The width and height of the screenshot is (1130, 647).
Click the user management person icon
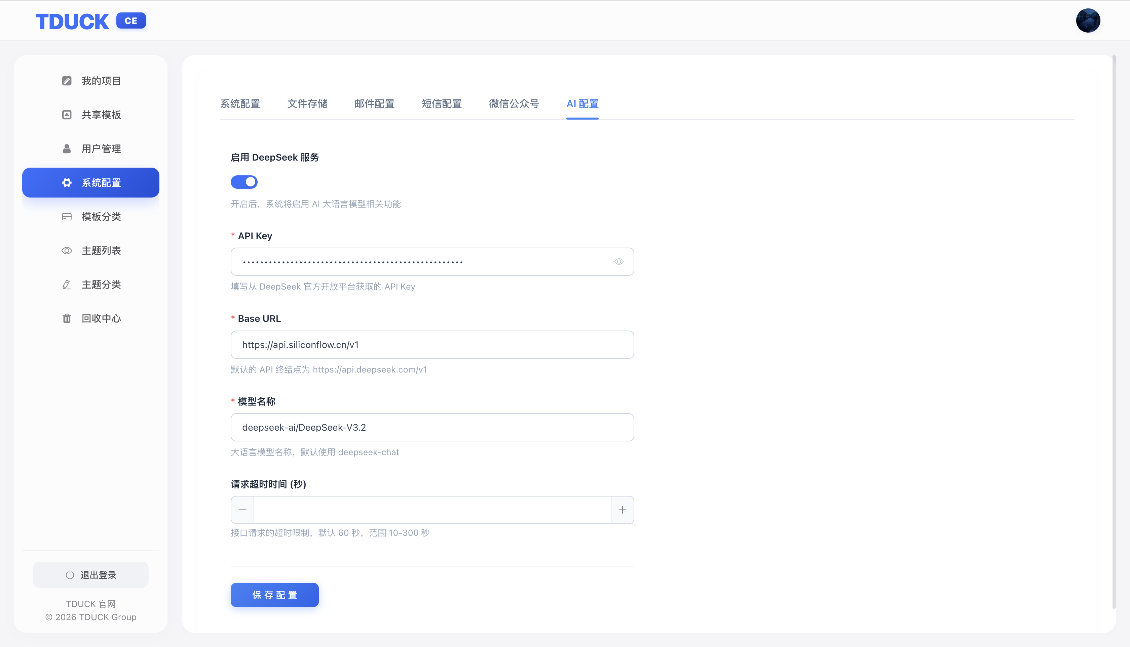pyautogui.click(x=67, y=149)
